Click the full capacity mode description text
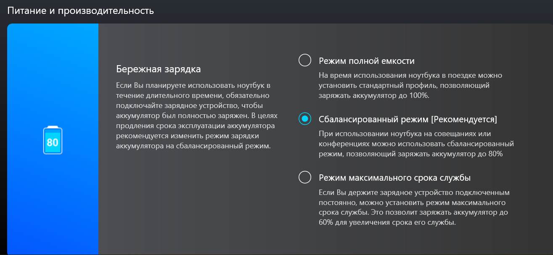The image size is (553, 255). [x=410, y=85]
